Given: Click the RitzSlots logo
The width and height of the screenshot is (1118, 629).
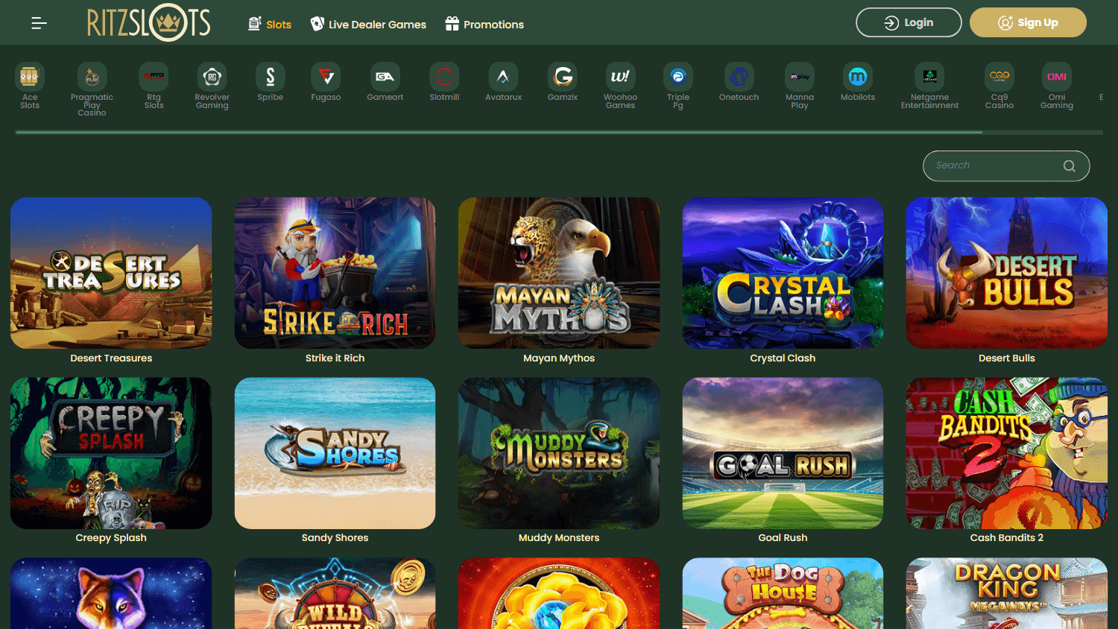Looking at the screenshot, I should click(x=149, y=22).
